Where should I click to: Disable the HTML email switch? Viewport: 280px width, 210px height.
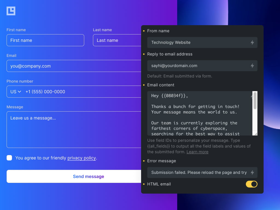click(251, 184)
